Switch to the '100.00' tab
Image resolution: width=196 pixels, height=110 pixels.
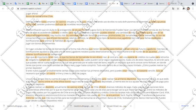pyautogui.click(x=172, y=4)
